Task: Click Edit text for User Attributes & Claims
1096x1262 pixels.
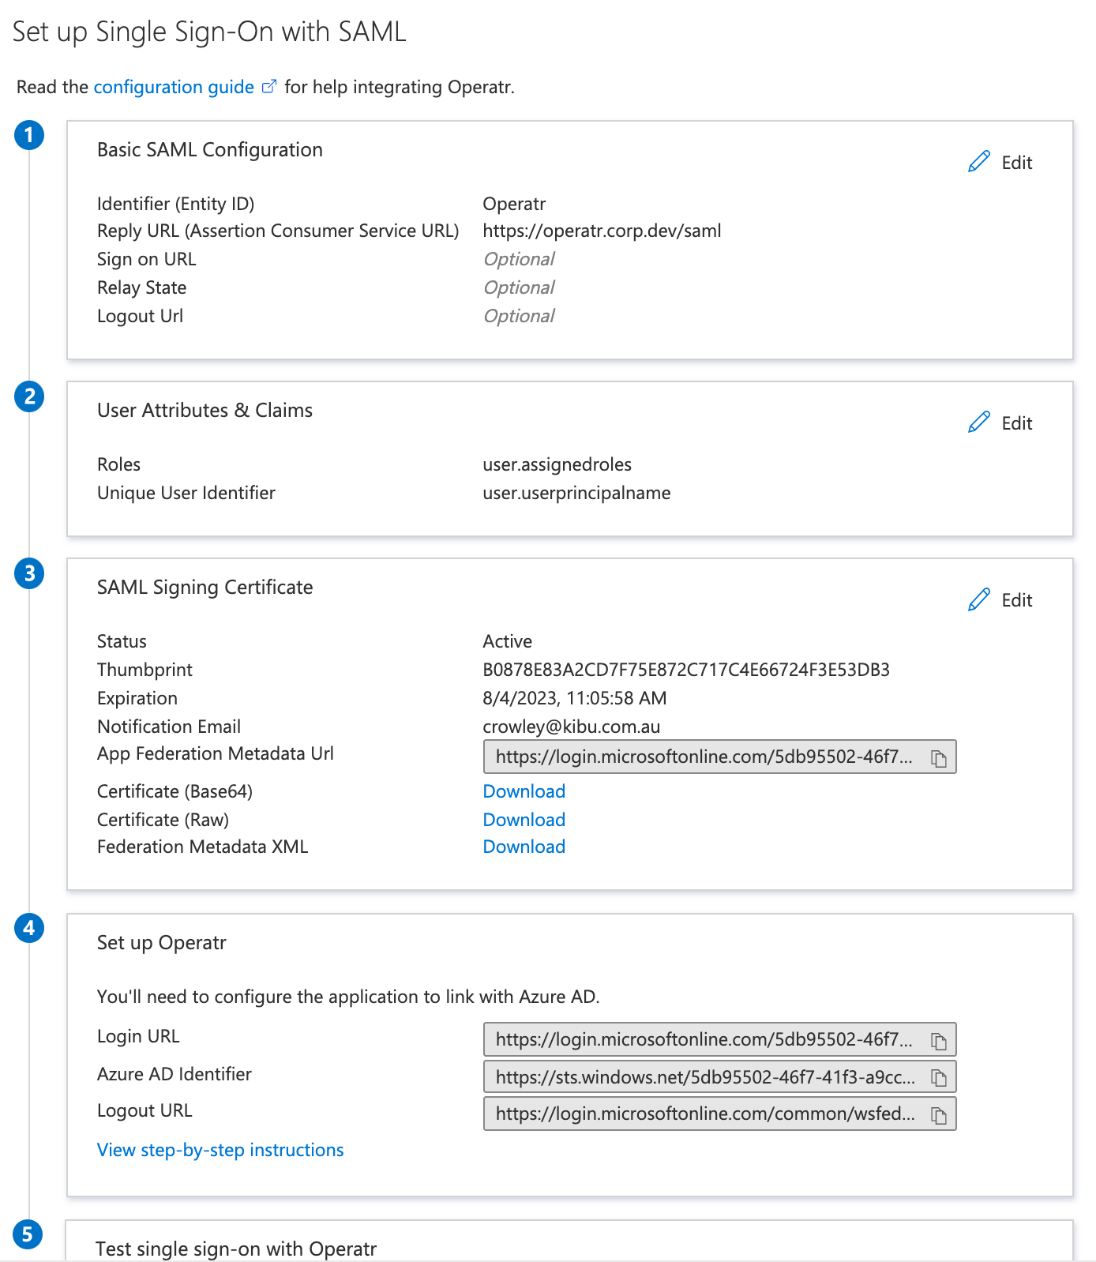Action: (1017, 423)
